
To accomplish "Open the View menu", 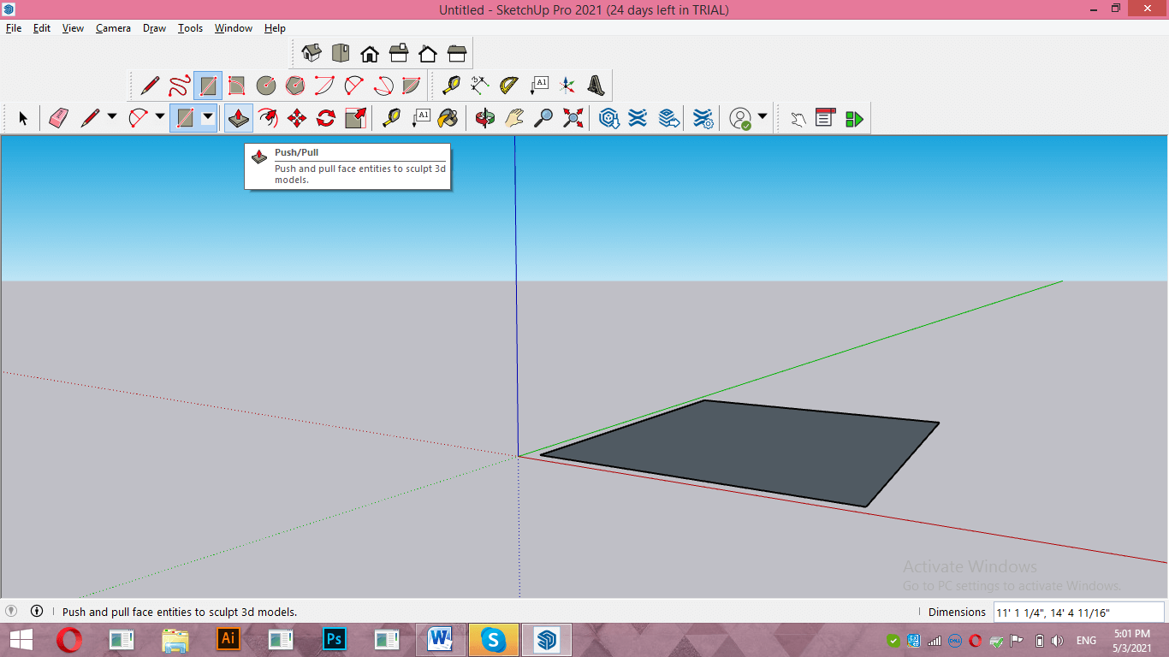I will 73,28.
